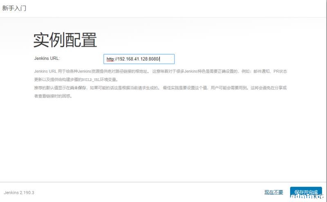Click the Jenkins URL: label
327x202 pixels.
click(47, 58)
